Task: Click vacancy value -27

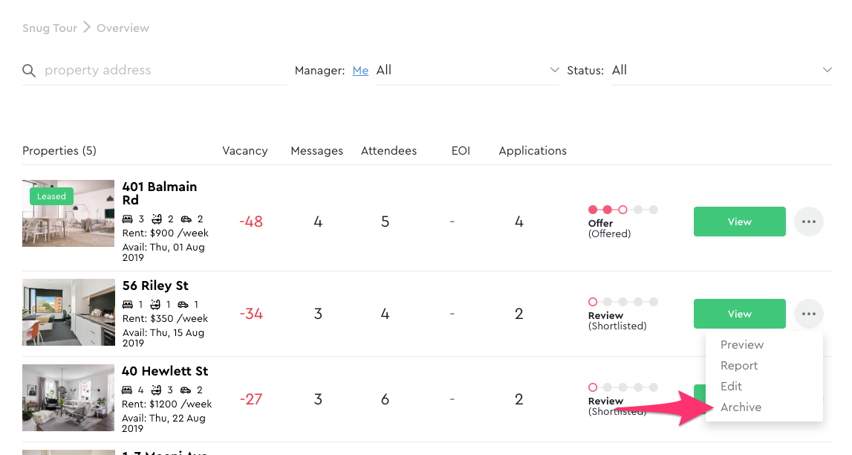Action: click(x=251, y=399)
